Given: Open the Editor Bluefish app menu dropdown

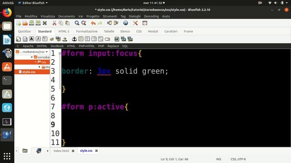Looking at the screenshot, I should [33, 3].
